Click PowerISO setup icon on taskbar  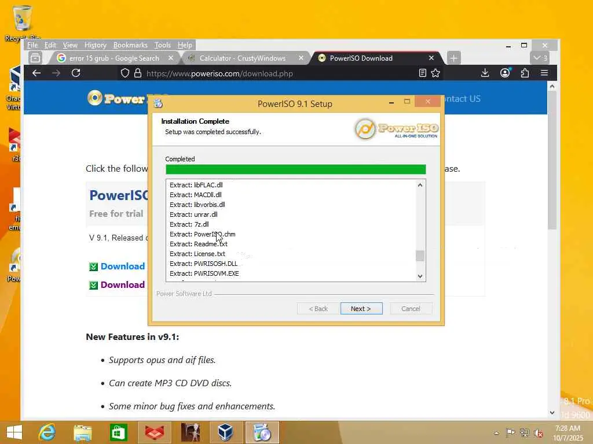(x=262, y=432)
